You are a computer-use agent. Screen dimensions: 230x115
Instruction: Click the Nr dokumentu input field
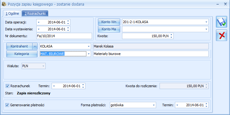coord(64,36)
